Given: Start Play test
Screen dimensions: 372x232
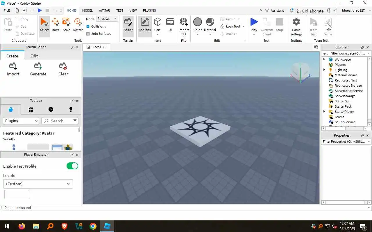Looking at the screenshot, I should [254, 22].
